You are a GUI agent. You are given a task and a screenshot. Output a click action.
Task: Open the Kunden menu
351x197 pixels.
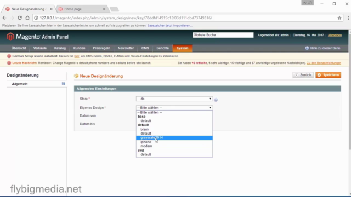[79, 48]
